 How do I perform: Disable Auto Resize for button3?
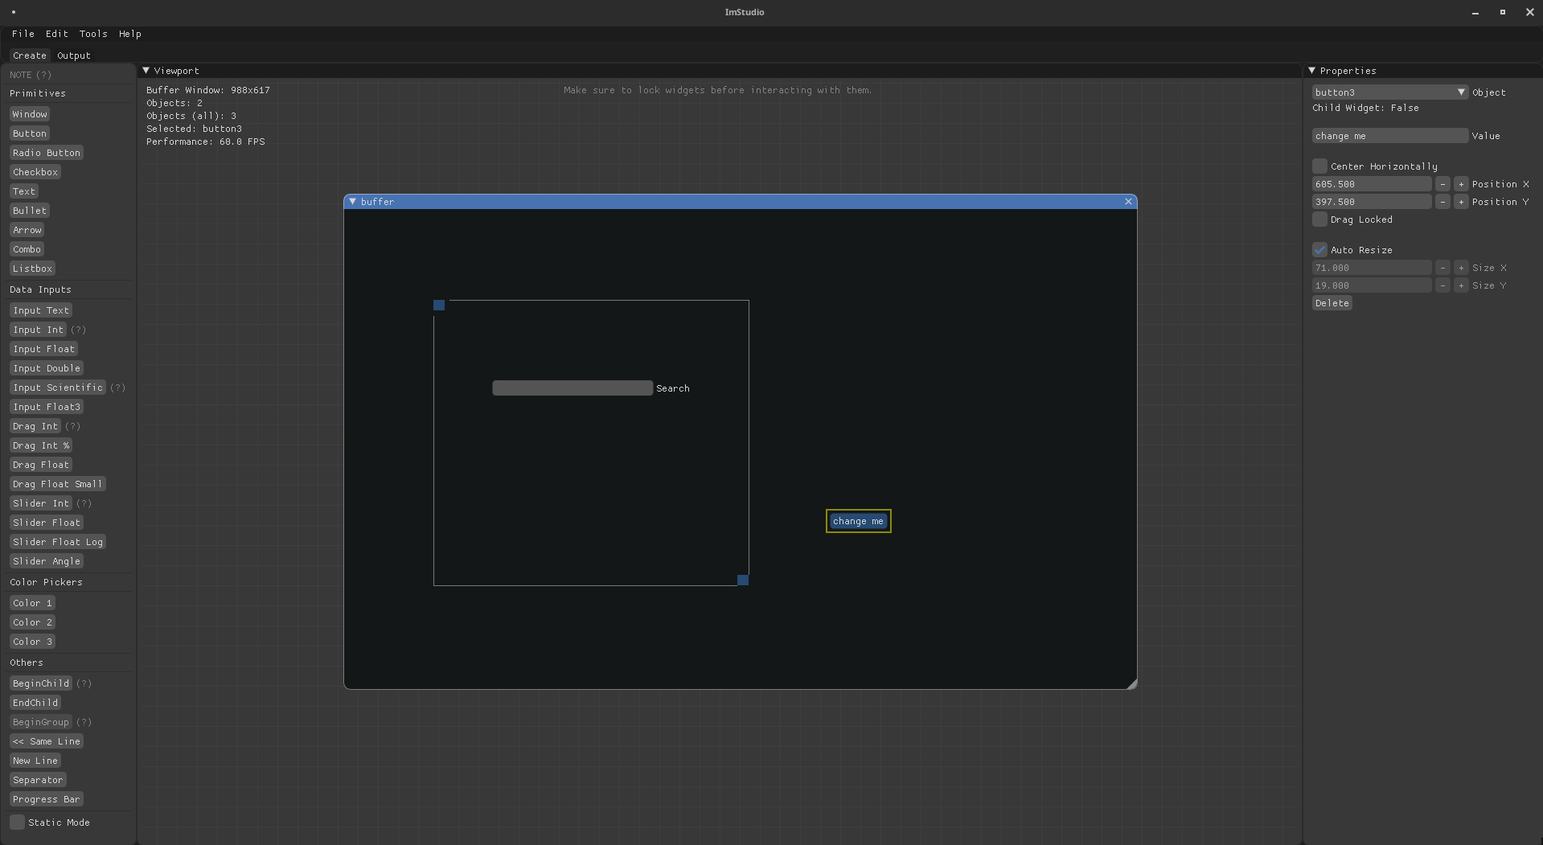pos(1319,250)
